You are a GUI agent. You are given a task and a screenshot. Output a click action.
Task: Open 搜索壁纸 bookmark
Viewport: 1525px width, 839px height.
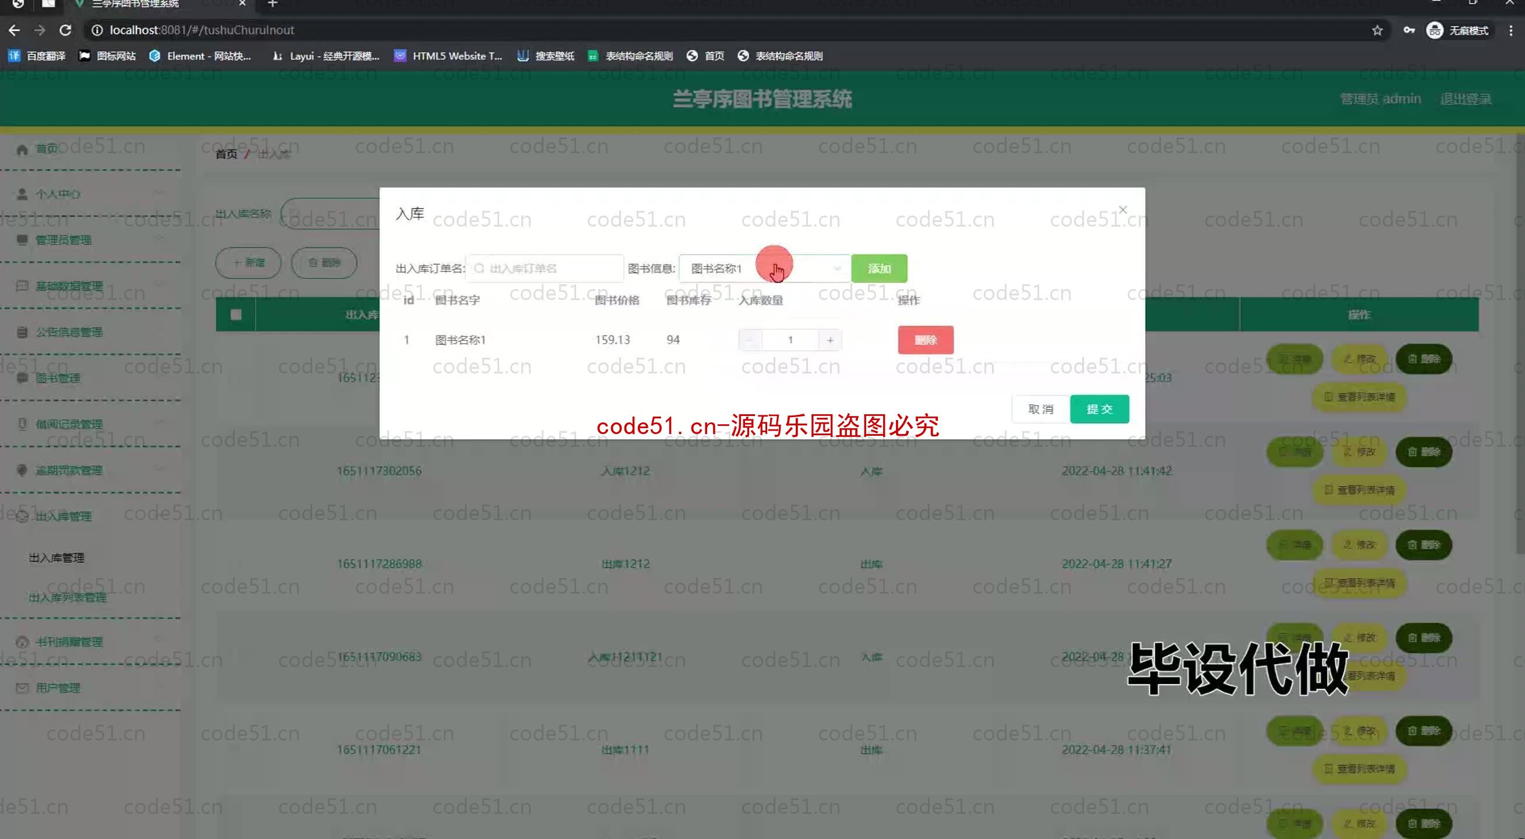546,56
